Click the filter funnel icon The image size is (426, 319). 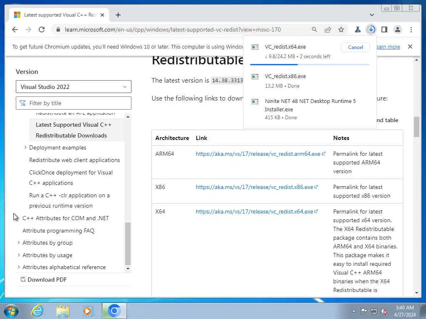tap(22, 103)
